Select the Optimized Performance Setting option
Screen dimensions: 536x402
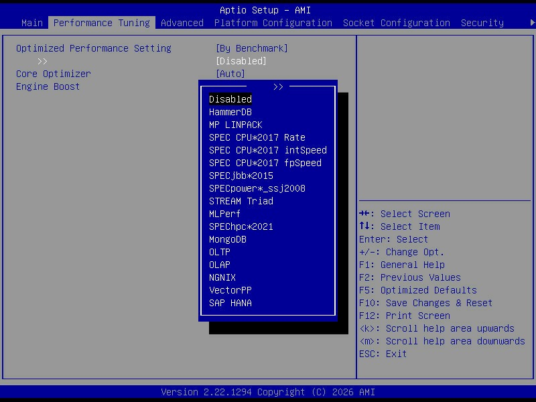coord(94,48)
